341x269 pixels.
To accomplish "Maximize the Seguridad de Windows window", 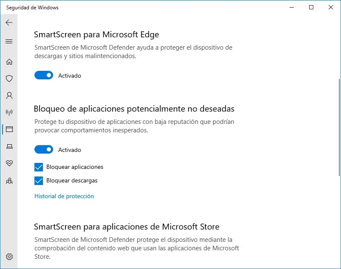I will pos(311,7).
